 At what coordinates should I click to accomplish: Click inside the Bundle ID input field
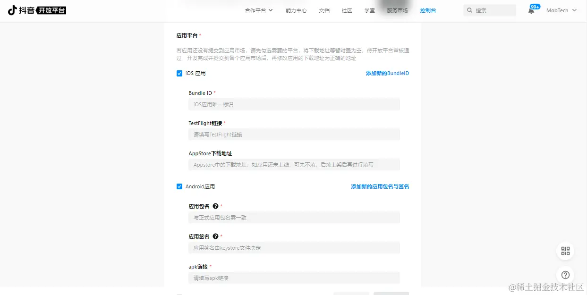tap(294, 104)
